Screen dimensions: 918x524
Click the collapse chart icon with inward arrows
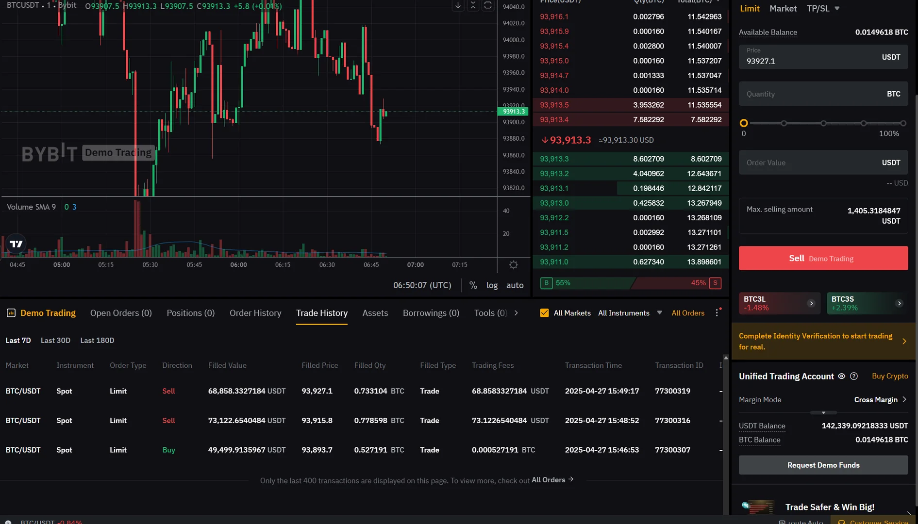point(473,5)
